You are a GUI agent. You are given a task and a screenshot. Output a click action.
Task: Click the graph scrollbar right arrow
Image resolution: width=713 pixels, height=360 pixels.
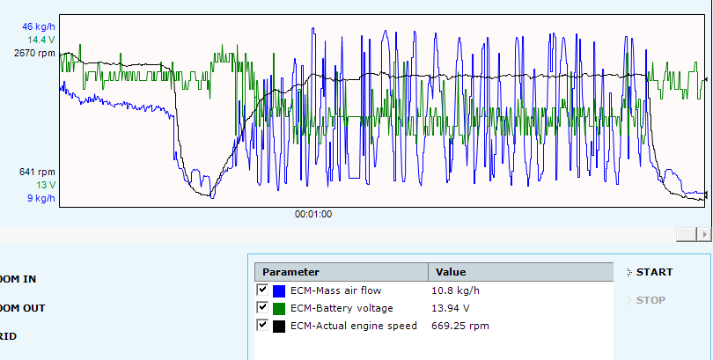704,233
